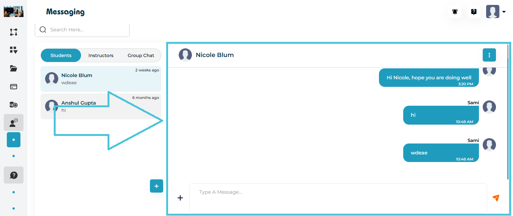Click the attachment plus icon beside message box
513x216 pixels.
tap(180, 198)
